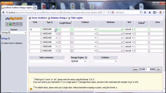The height and width of the screenshot is (93, 166).
Task: Click the Type help question-mark icon
Action: (52, 22)
